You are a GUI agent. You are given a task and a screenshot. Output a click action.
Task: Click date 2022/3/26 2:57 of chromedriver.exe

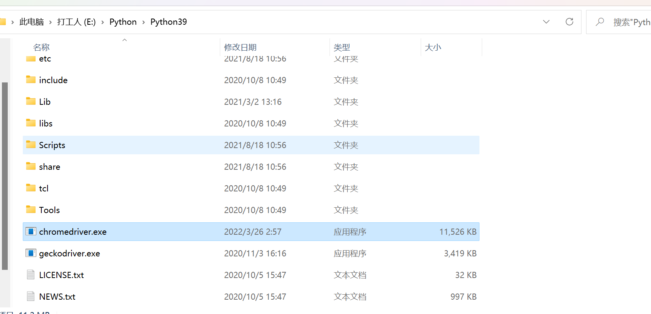(x=253, y=232)
